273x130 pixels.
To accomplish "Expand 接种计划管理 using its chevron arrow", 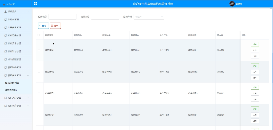I will tap(28, 51).
